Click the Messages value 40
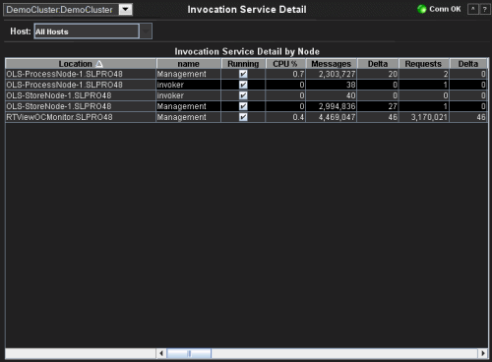Image resolution: width=492 pixels, height=362 pixels. pos(351,95)
